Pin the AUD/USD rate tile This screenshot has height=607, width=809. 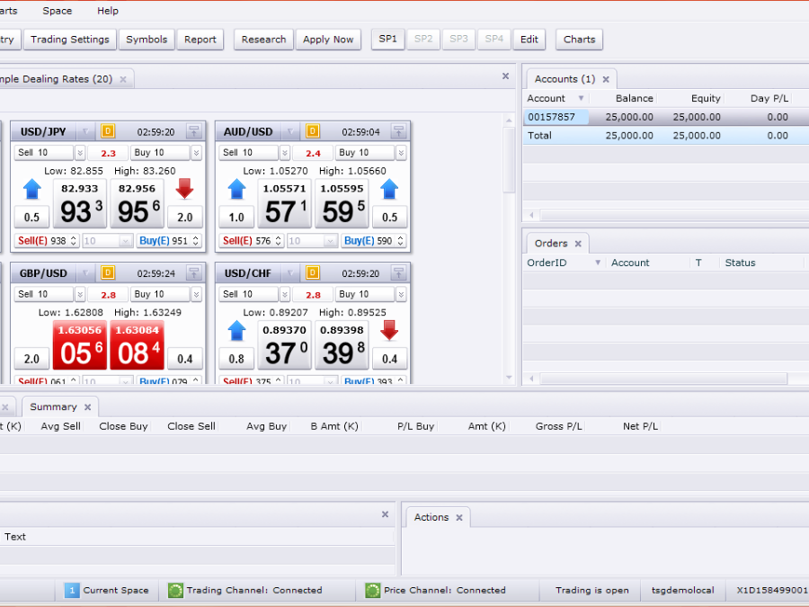tap(399, 131)
